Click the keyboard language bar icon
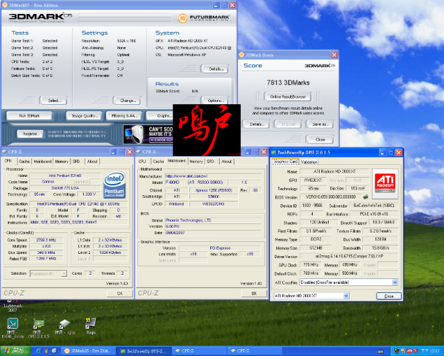This screenshot has width=444, height=356. (381, 351)
